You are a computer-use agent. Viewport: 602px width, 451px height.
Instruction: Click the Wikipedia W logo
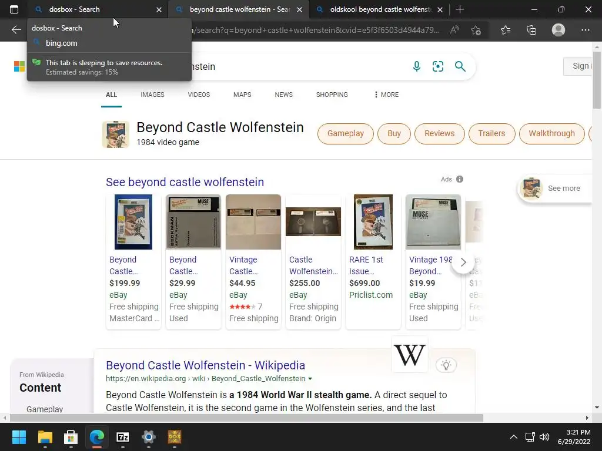tap(409, 354)
